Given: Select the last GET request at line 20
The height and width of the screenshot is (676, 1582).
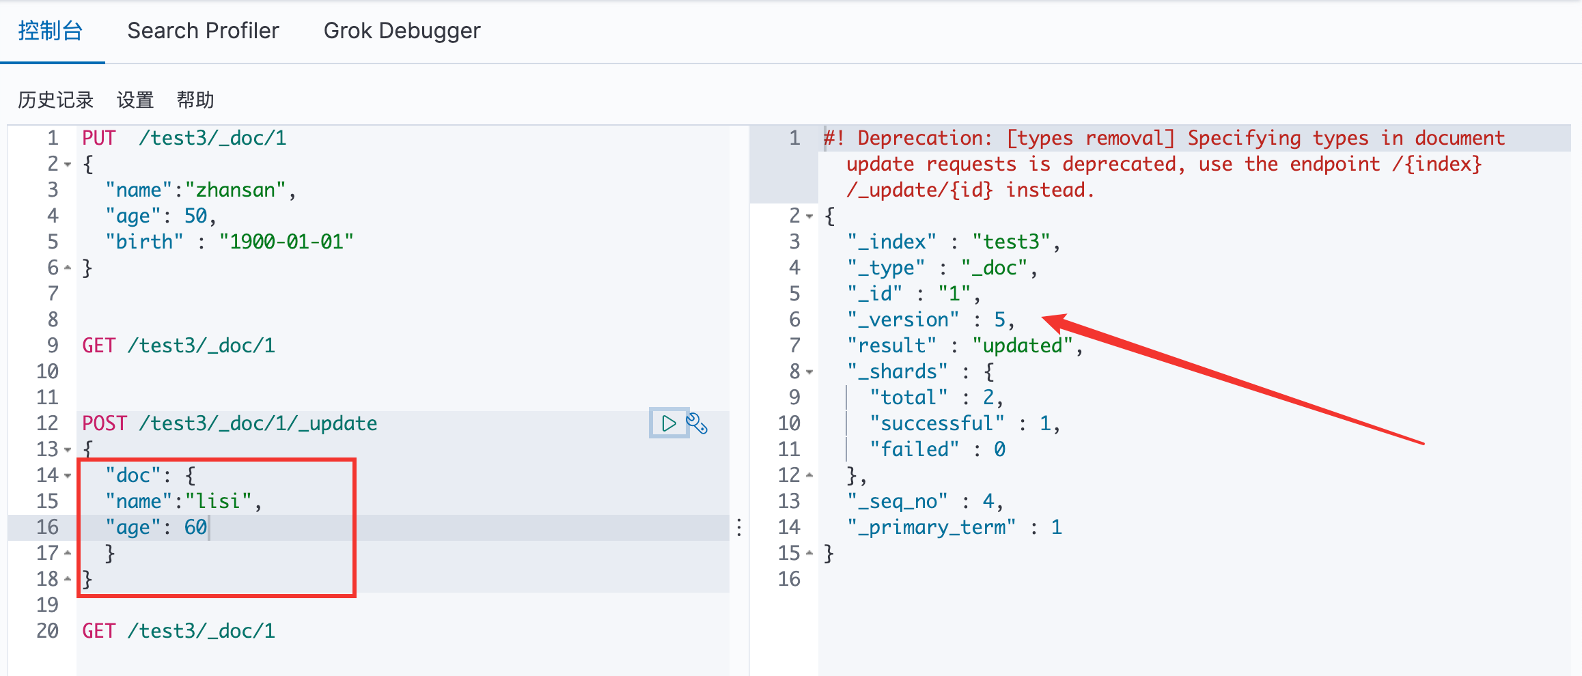Looking at the screenshot, I should click(x=179, y=632).
